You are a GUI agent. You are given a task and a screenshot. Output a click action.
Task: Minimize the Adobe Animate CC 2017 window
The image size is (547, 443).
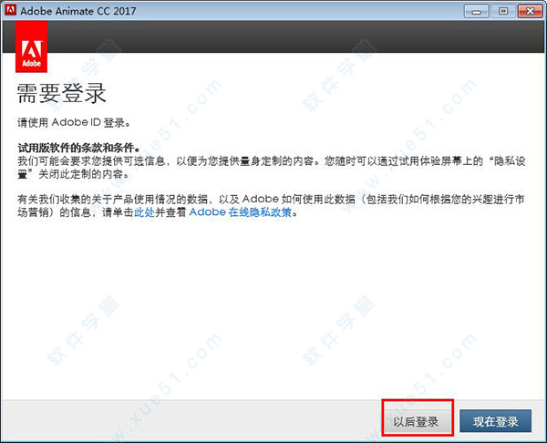[x=476, y=11]
